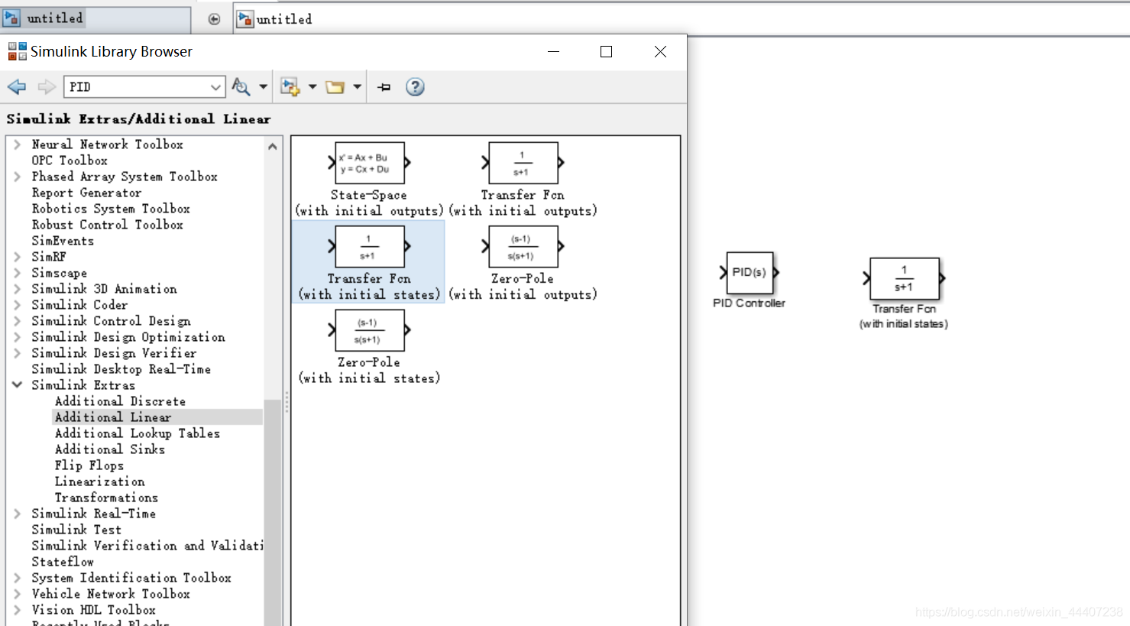Expand the Vision HDL Toolbox node
The width and height of the screenshot is (1130, 626).
[x=17, y=610]
